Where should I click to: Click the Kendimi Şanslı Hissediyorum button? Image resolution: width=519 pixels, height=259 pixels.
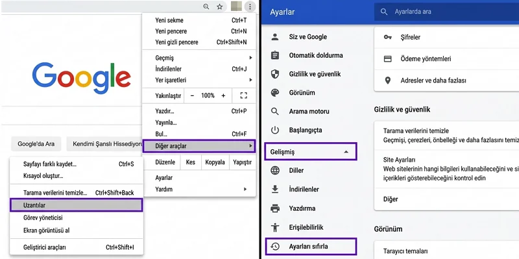pyautogui.click(x=104, y=144)
